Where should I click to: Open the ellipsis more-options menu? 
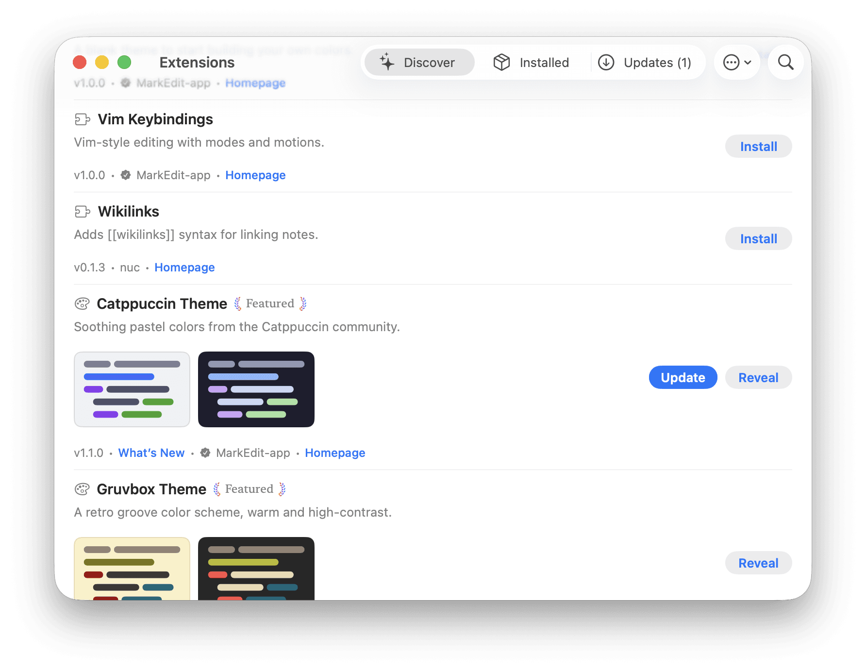point(737,62)
